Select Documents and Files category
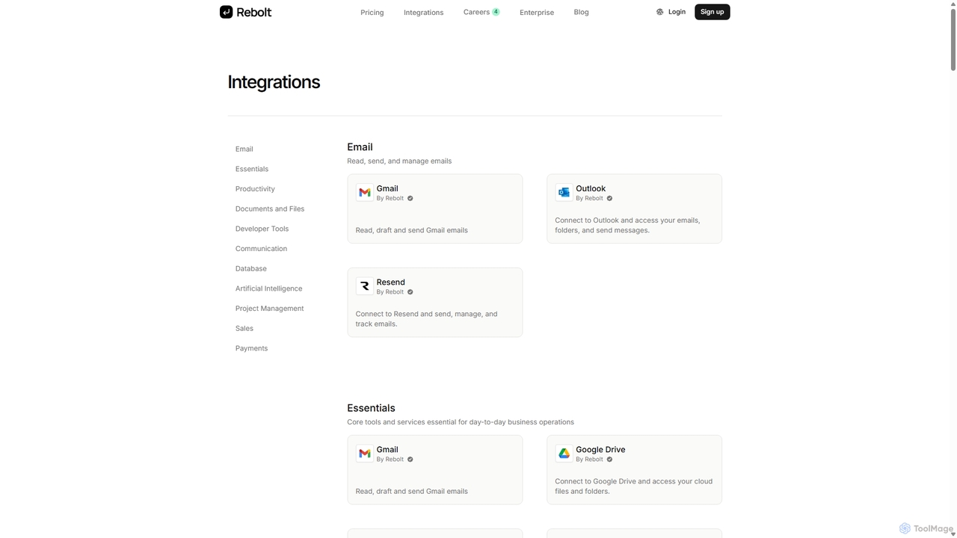The width and height of the screenshot is (957, 538). pyautogui.click(x=270, y=209)
